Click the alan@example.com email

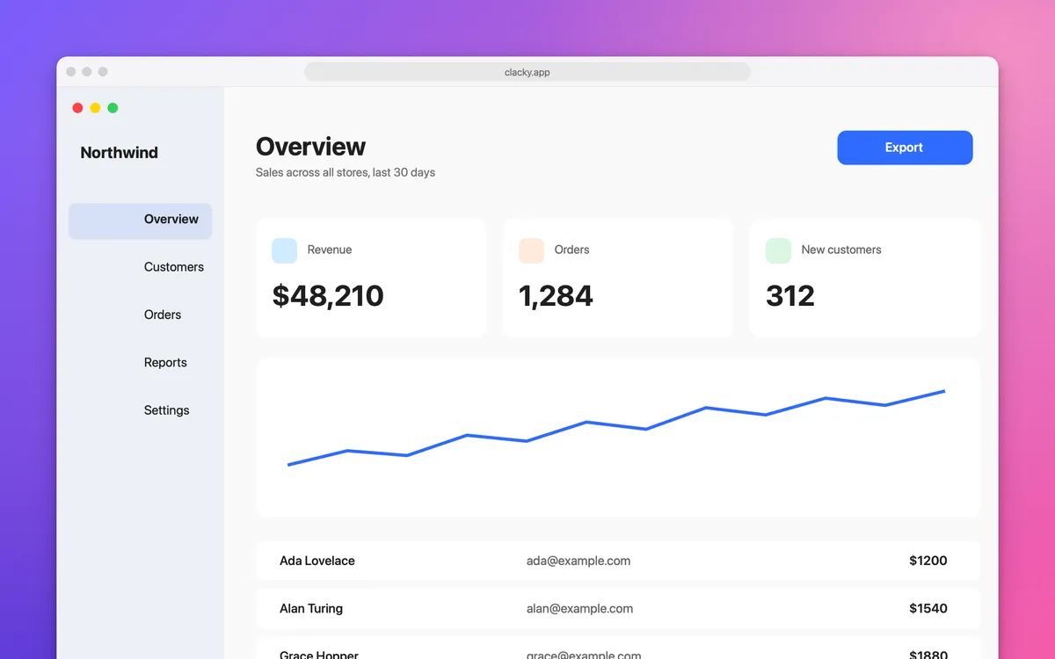coord(580,608)
